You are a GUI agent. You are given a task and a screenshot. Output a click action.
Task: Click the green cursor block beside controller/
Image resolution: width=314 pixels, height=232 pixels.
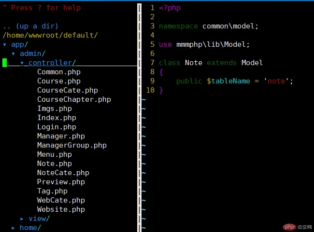coord(5,63)
